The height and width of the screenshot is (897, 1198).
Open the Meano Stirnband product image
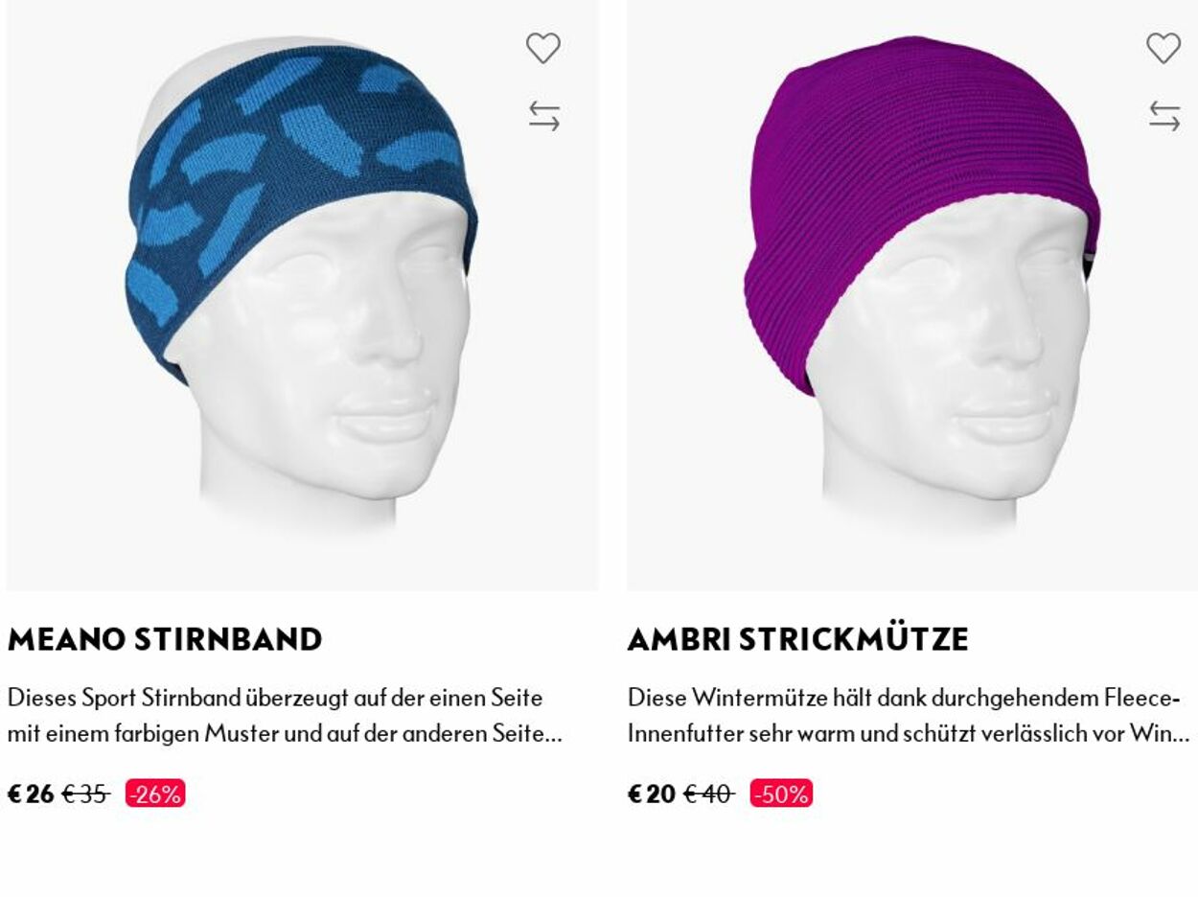[x=302, y=294]
